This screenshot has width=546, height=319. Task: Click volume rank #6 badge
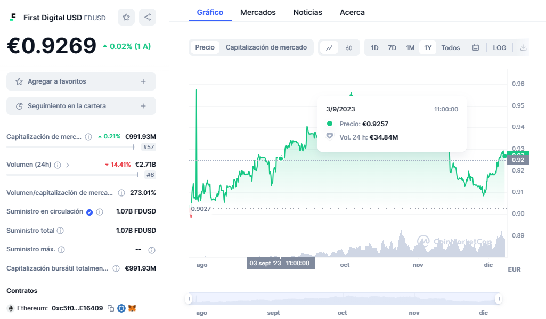point(150,175)
